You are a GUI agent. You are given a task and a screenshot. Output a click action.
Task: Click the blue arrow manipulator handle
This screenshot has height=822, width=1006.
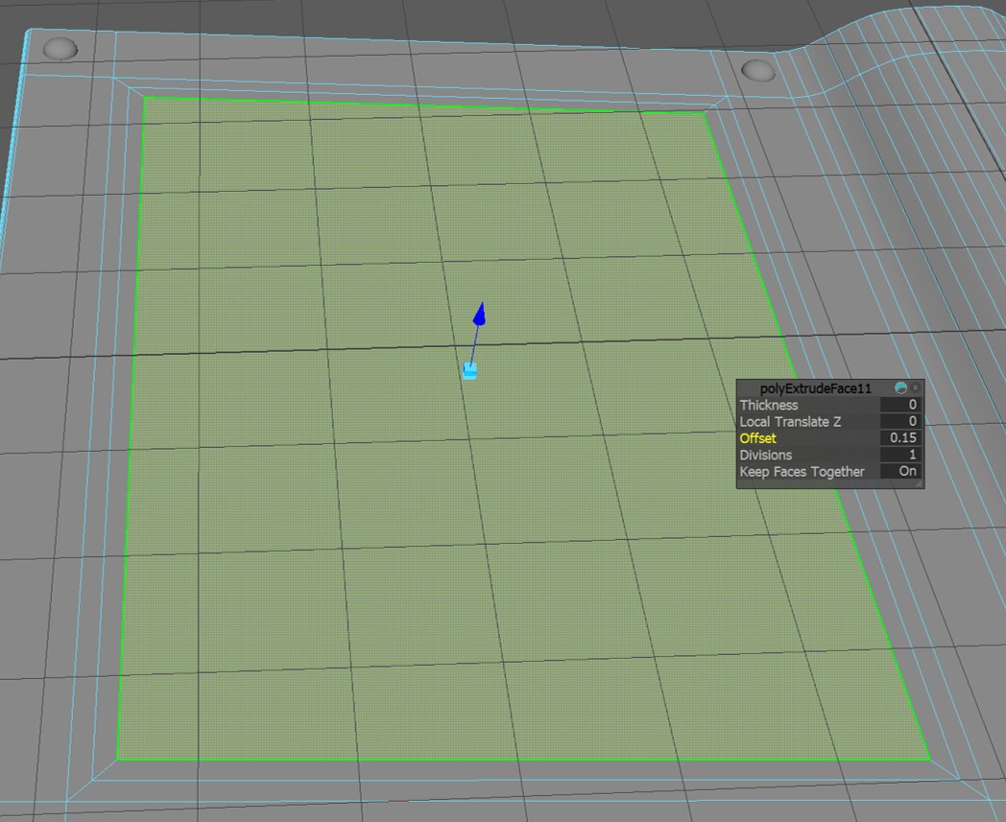(480, 315)
